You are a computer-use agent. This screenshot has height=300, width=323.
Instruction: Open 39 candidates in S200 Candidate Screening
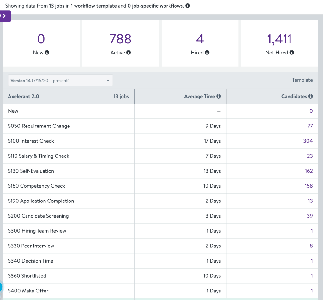tap(310, 216)
